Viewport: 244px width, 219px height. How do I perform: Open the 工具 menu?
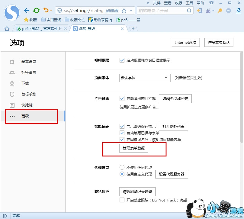190,3
